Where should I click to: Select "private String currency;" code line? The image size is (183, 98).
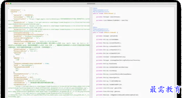click(107, 71)
